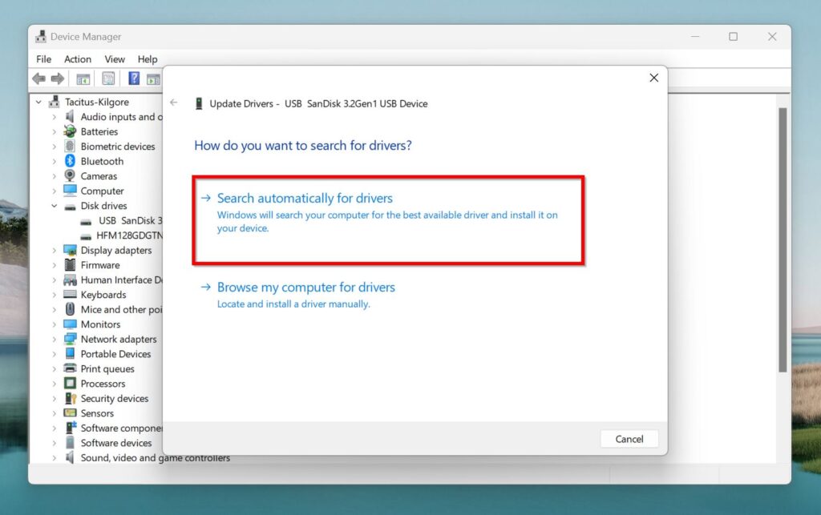The height and width of the screenshot is (515, 821).
Task: Click the wizard's back arrow button
Action: (x=174, y=103)
